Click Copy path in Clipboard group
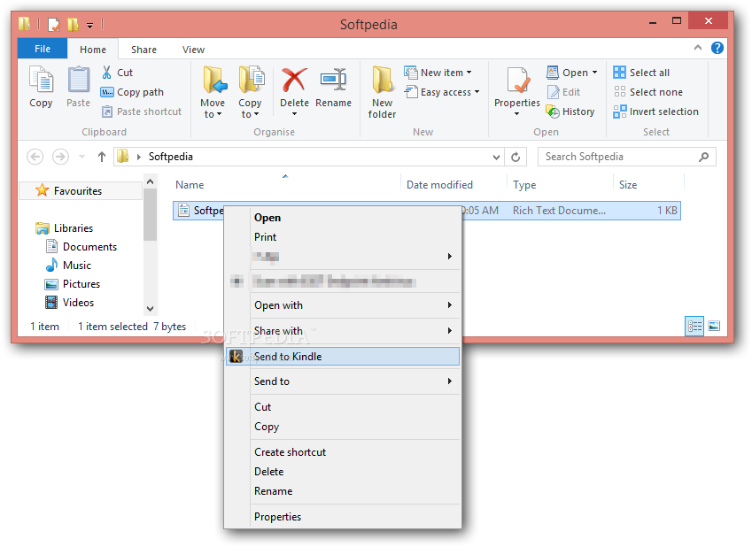This screenshot has width=752, height=547. [x=132, y=92]
